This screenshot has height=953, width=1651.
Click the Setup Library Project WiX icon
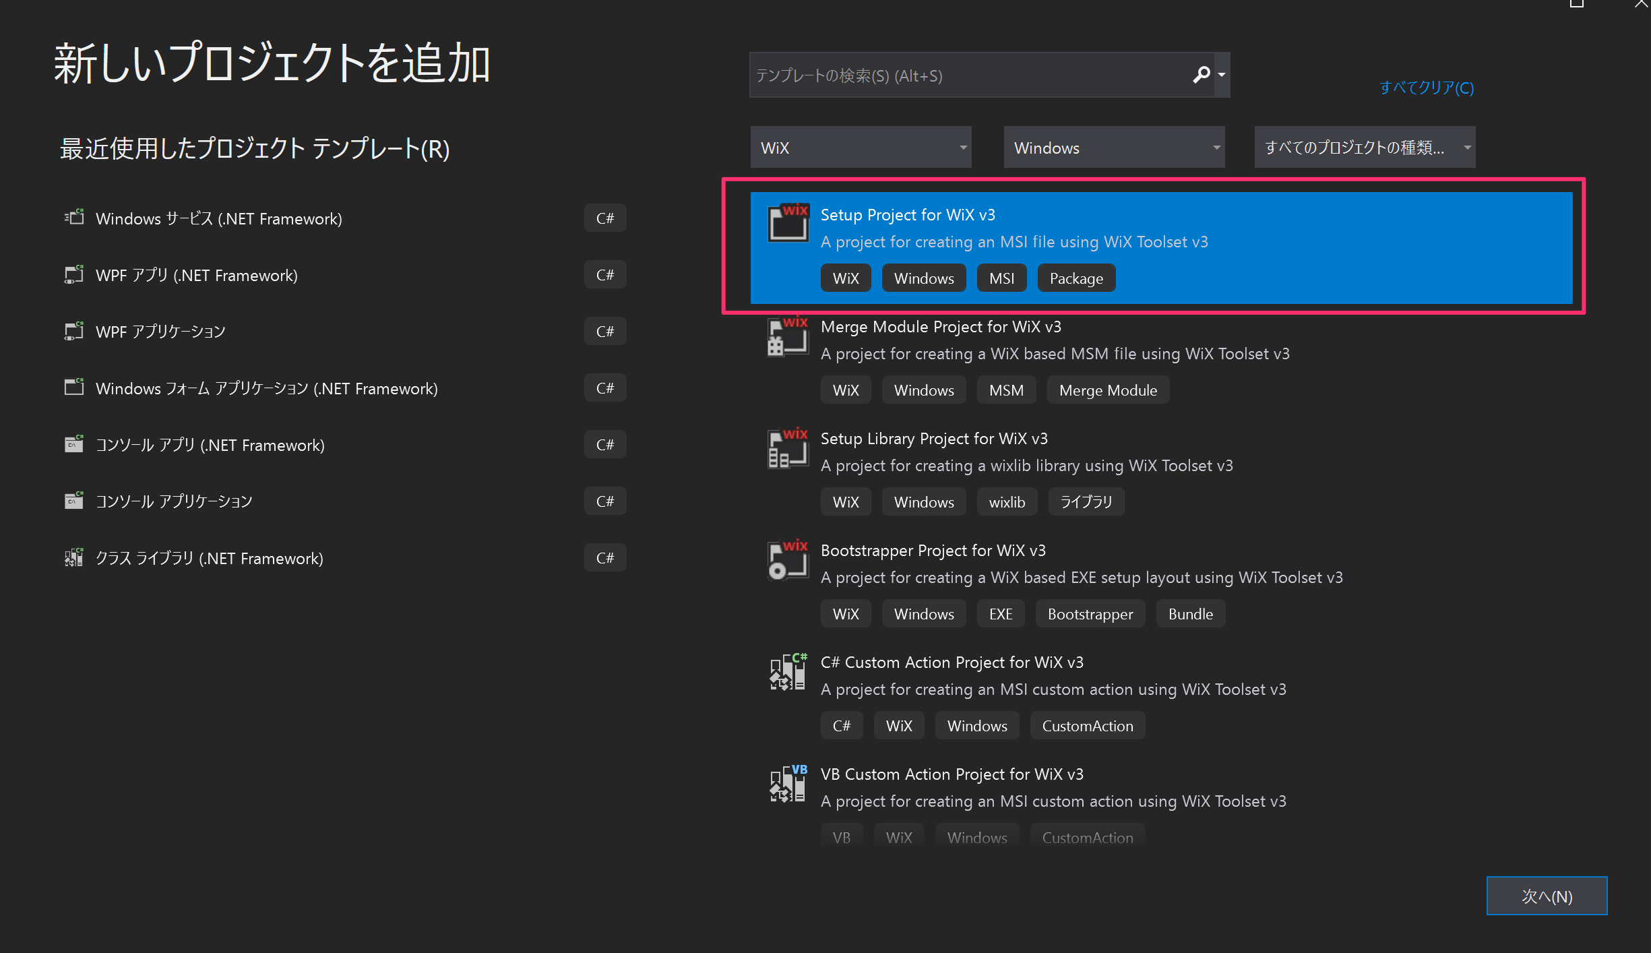click(x=788, y=448)
